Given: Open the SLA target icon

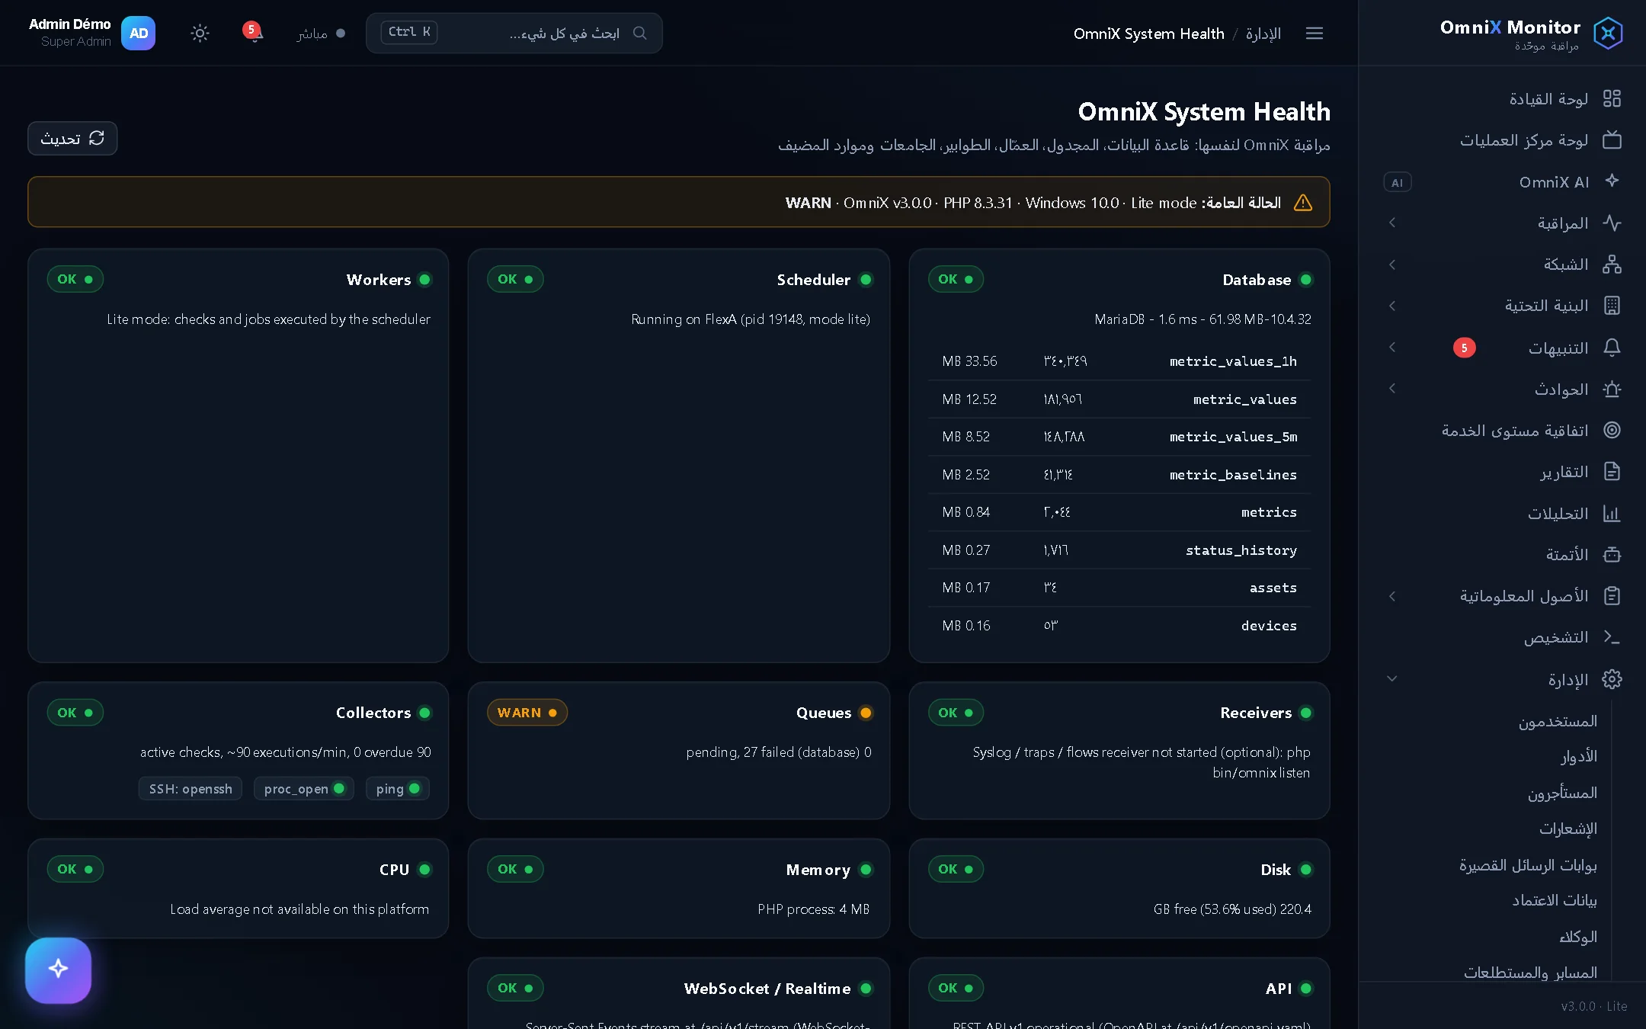Looking at the screenshot, I should click(x=1612, y=430).
